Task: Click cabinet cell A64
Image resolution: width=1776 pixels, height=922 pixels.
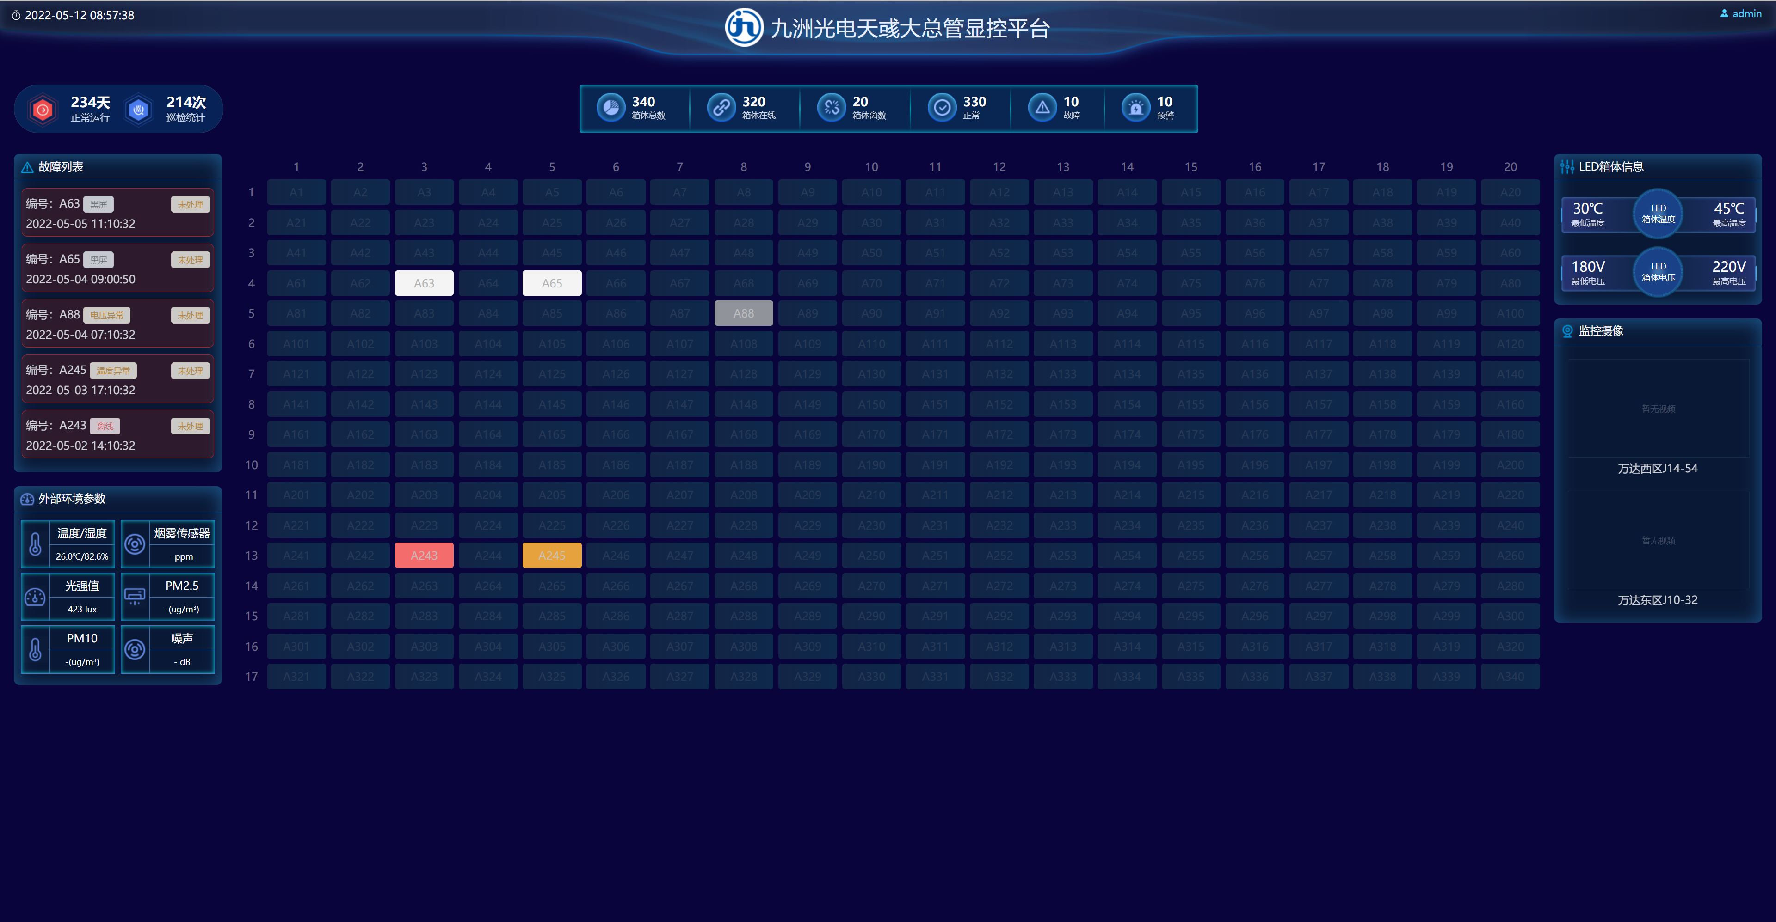Action: click(488, 283)
